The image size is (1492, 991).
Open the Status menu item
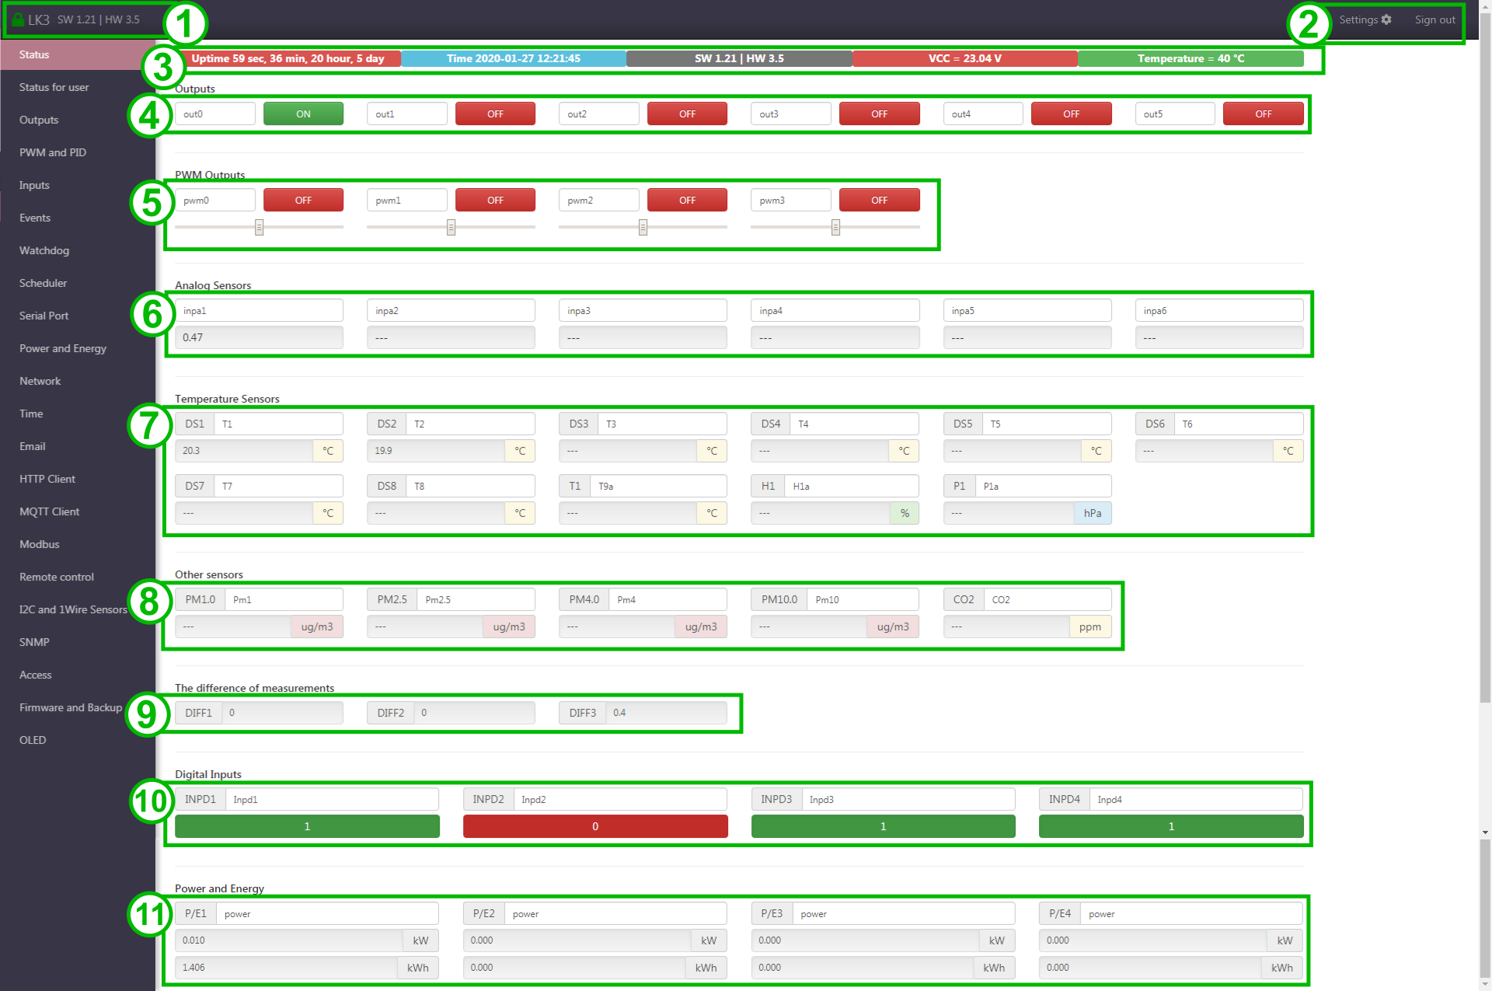pyautogui.click(x=78, y=54)
